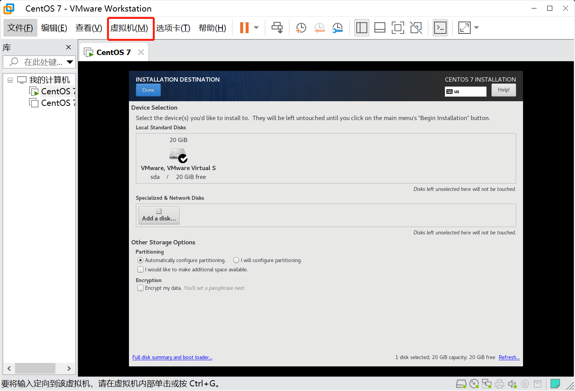Open the 文件(F) menu
The width and height of the screenshot is (575, 391).
pos(20,28)
